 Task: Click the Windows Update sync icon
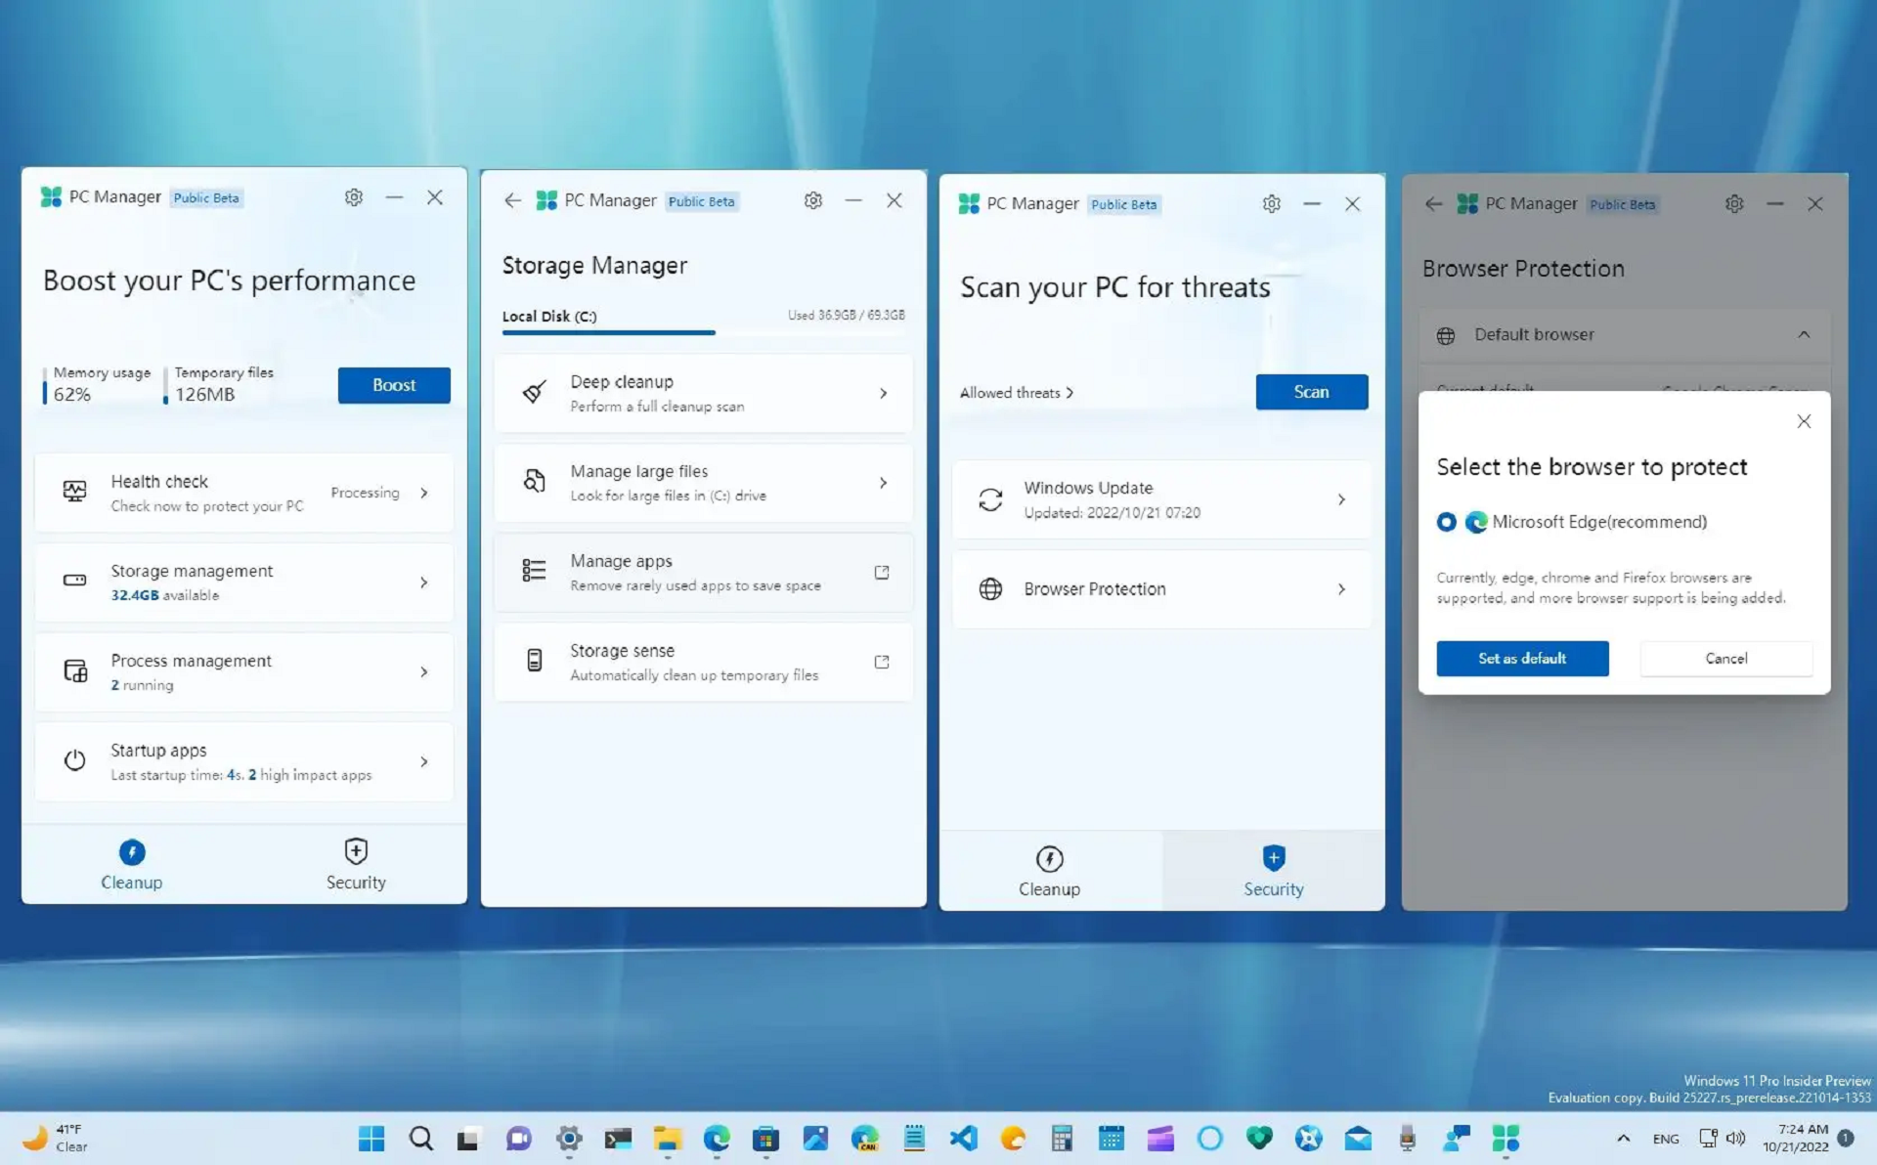point(990,499)
